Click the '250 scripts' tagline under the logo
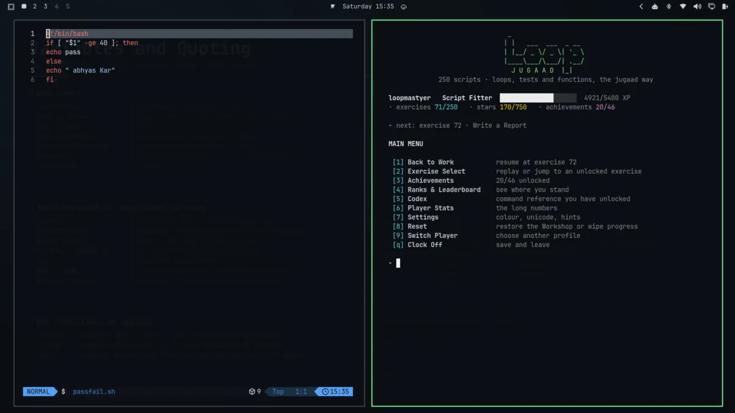Viewport: 735px width, 413px height. coord(546,80)
